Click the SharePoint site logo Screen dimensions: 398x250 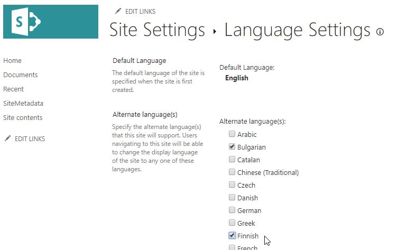(50, 21)
